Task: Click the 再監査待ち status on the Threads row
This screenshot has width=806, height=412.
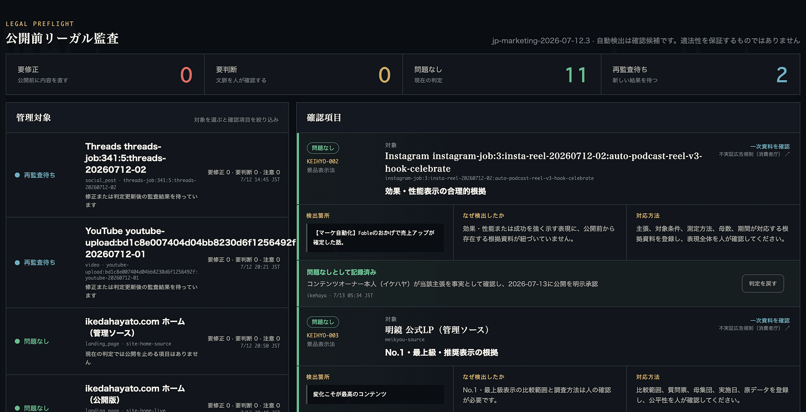Action: click(x=35, y=175)
